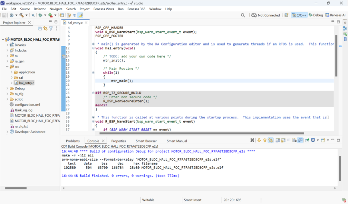Click the Outline icon in right sidebar
Screen dimensions: 348x204
click(x=345, y=28)
